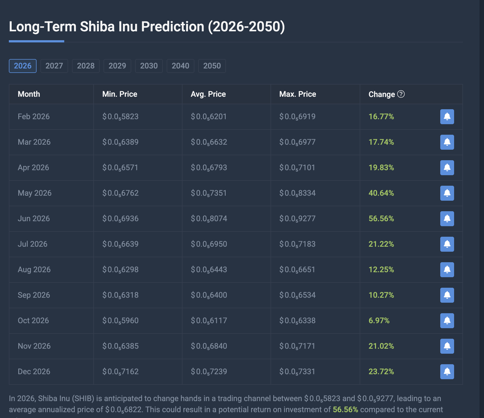Open the 2050 year tab
The height and width of the screenshot is (418, 484).
[212, 66]
